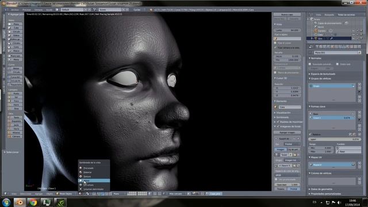Screen dimensions: 368x207
Task: Toggle Fijar cámara a la vista checkbox
Action: point(275,48)
